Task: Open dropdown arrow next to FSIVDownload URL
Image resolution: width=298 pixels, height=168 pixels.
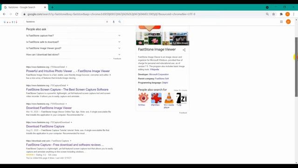Action: (66, 104)
